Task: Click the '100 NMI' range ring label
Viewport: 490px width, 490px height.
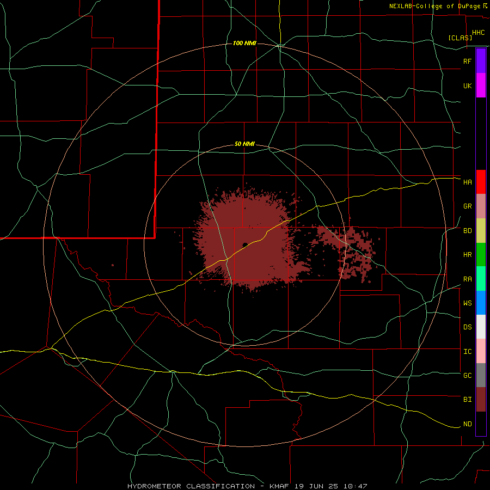Action: 244,43
